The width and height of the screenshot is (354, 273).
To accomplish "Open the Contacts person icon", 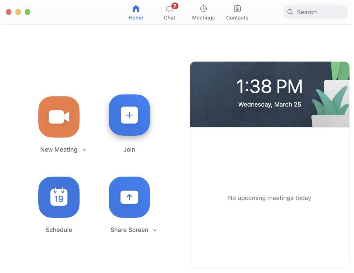I will coord(237,9).
